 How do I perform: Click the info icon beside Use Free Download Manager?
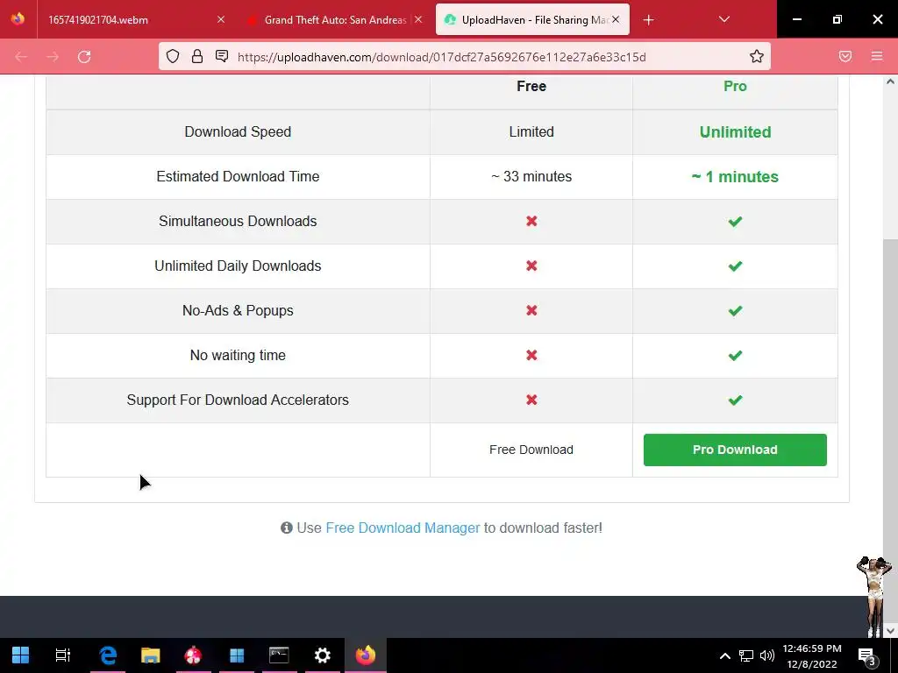(x=287, y=528)
